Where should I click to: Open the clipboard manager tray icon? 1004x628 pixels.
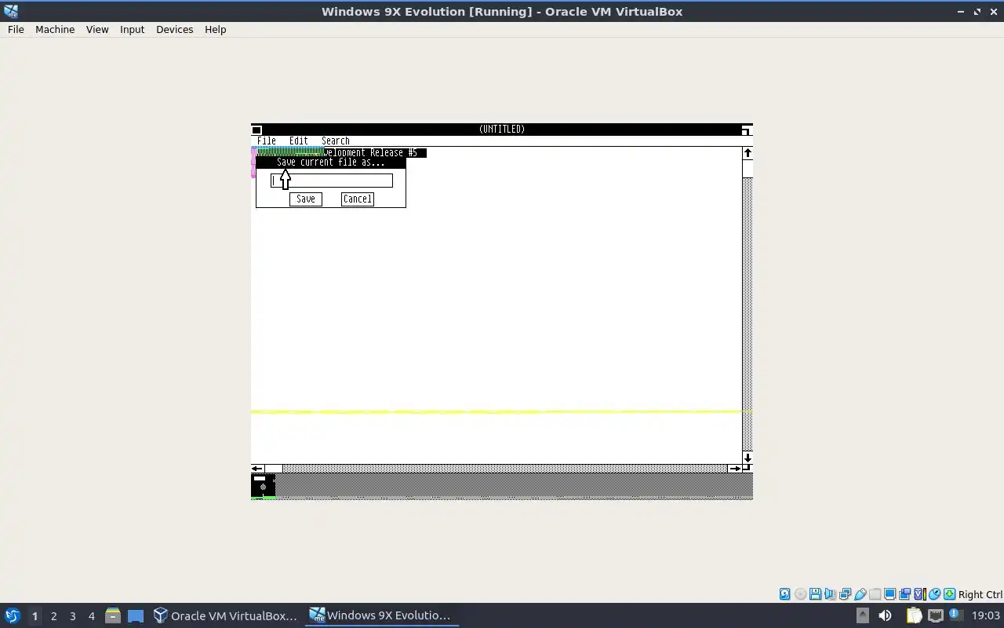pos(914,615)
